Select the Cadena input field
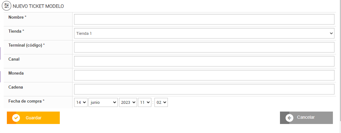Viewport: 341px width, 133px height. pos(204,89)
